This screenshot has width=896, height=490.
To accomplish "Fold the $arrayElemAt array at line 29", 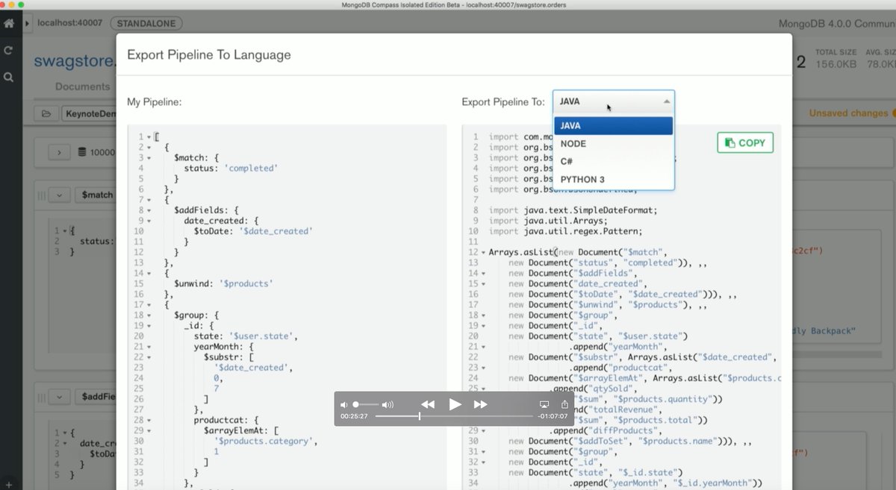I will (x=149, y=430).
